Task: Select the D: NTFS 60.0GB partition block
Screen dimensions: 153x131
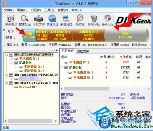Action: pos(60,35)
